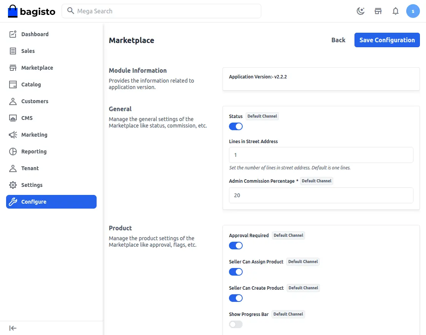This screenshot has height=335, width=426.
Task: Disable the Status toggle under General
Action: (235, 126)
